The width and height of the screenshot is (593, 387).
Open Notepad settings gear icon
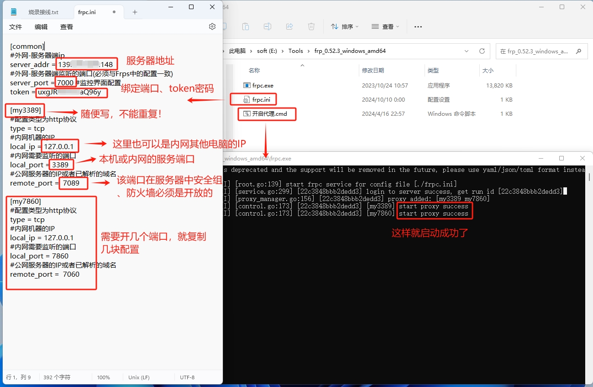[x=212, y=27]
